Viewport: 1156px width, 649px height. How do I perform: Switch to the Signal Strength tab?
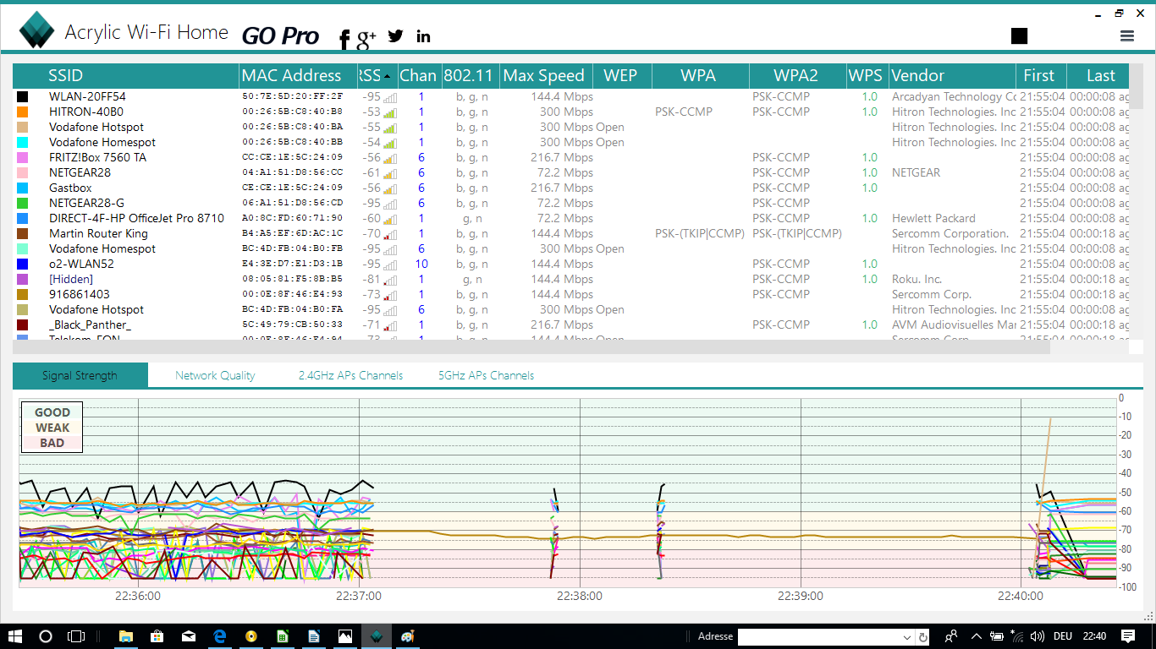[x=80, y=375]
